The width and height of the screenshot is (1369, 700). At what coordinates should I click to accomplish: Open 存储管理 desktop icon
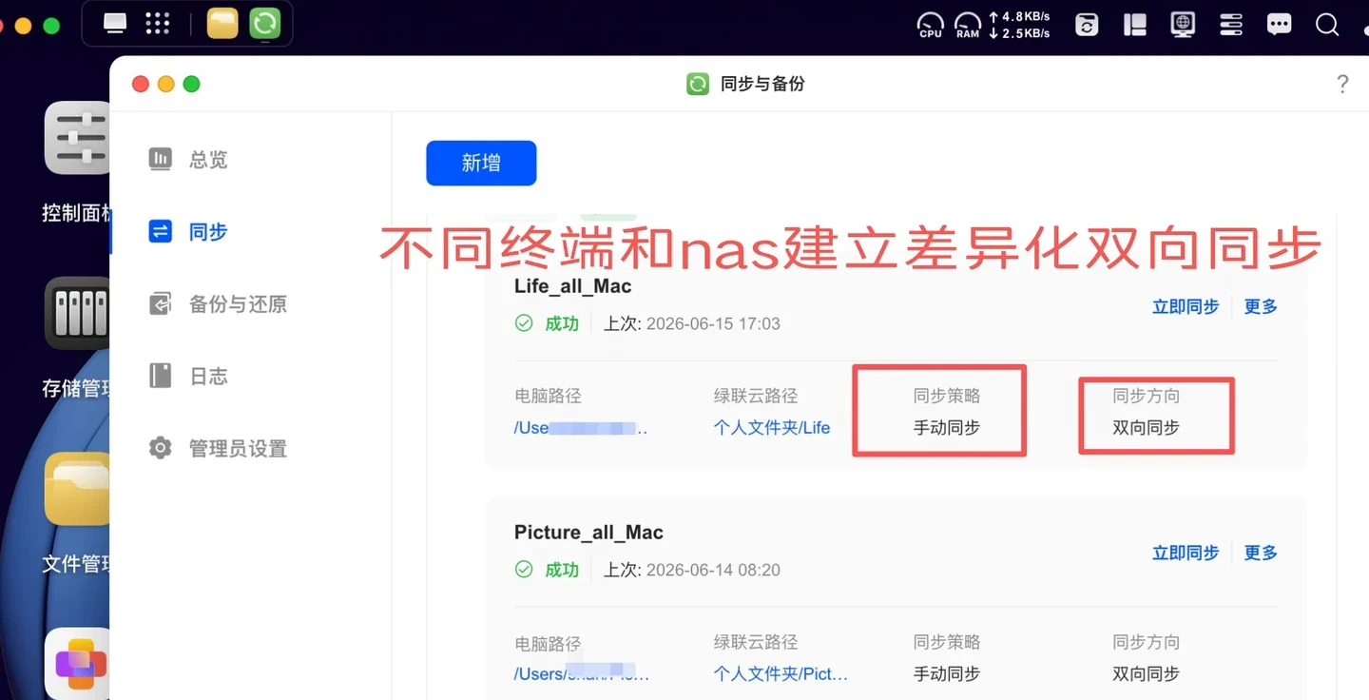tap(78, 313)
